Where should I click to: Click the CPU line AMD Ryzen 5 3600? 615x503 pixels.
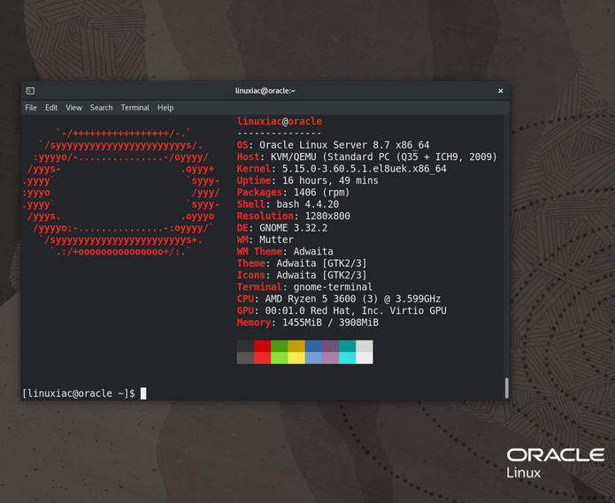click(339, 299)
